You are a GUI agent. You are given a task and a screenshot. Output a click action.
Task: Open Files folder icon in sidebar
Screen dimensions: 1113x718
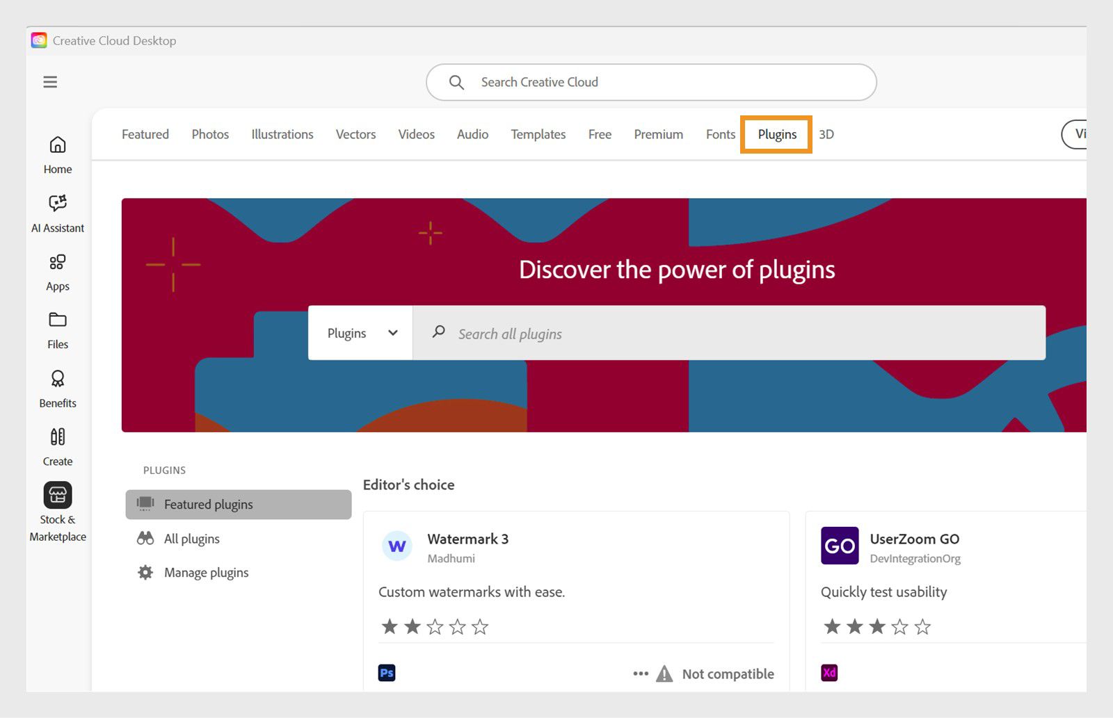[58, 320]
